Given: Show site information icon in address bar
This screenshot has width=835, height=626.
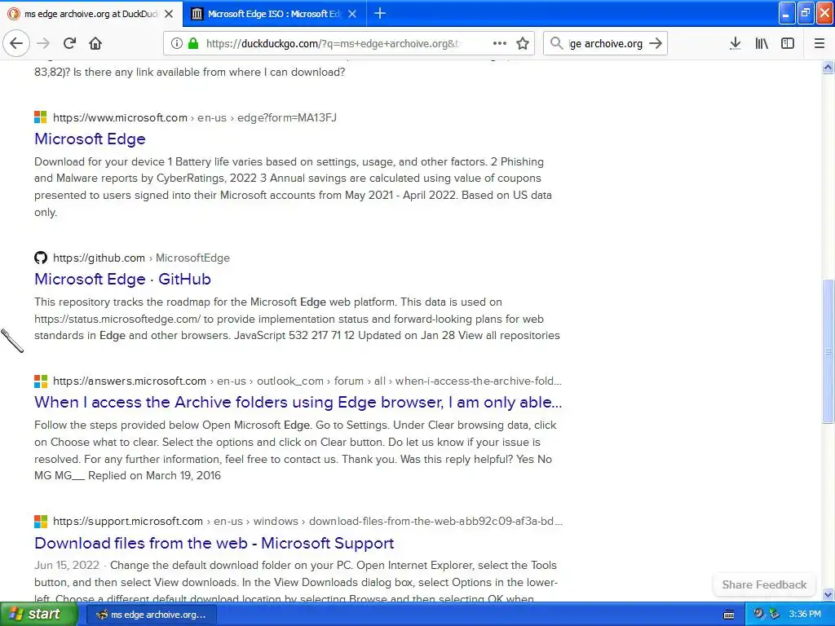Looking at the screenshot, I should point(176,43).
